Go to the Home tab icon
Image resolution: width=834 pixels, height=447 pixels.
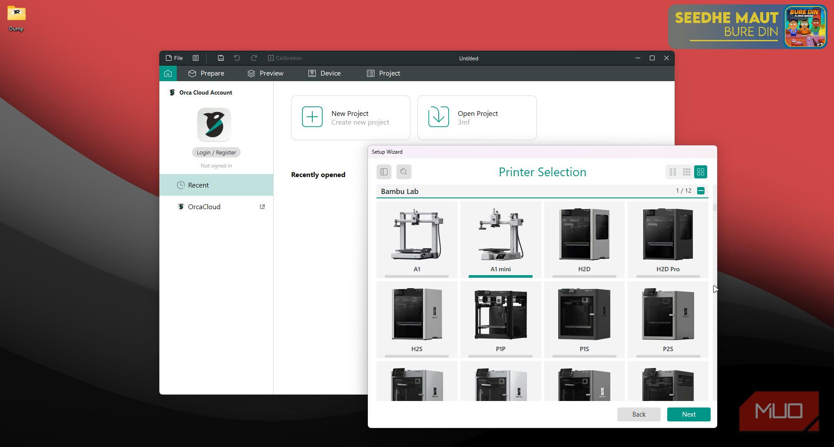[168, 73]
